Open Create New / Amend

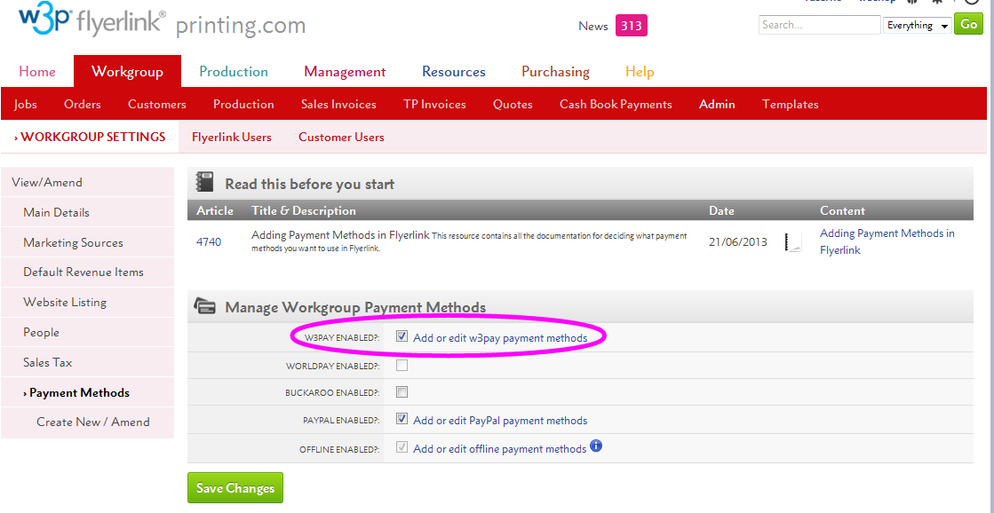point(87,422)
